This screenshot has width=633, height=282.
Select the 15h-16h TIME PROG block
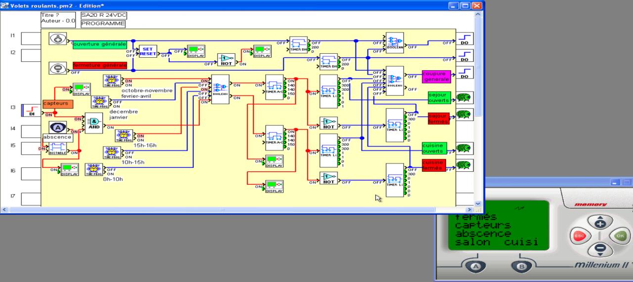125,136
